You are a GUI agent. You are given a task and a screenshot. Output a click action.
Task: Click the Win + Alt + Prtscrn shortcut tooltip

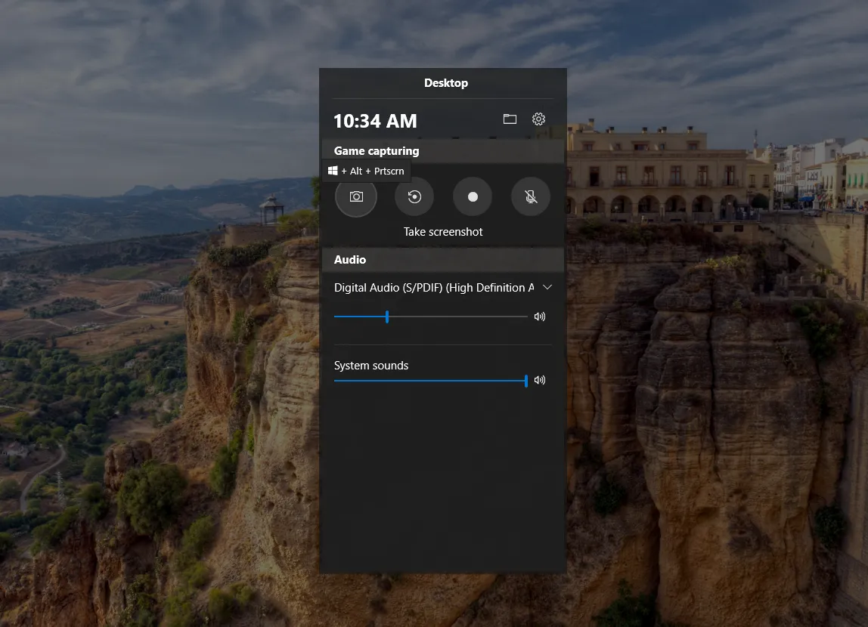tap(367, 171)
